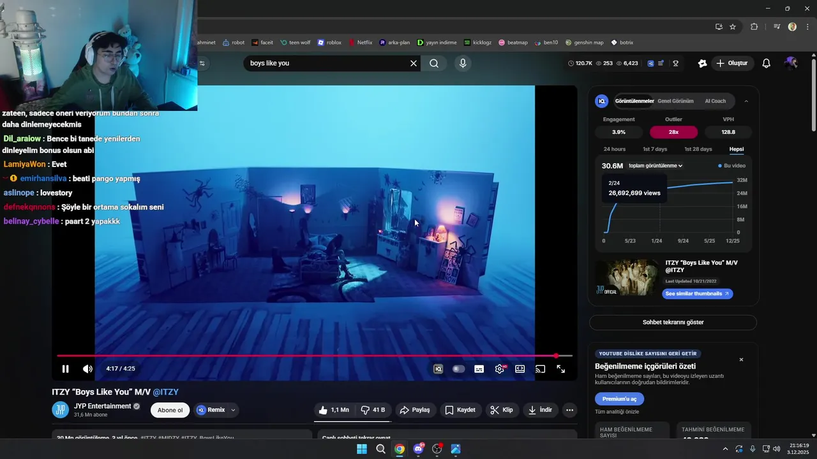
Task: Open the trophy icon in vidIQ bar
Action: click(675, 63)
